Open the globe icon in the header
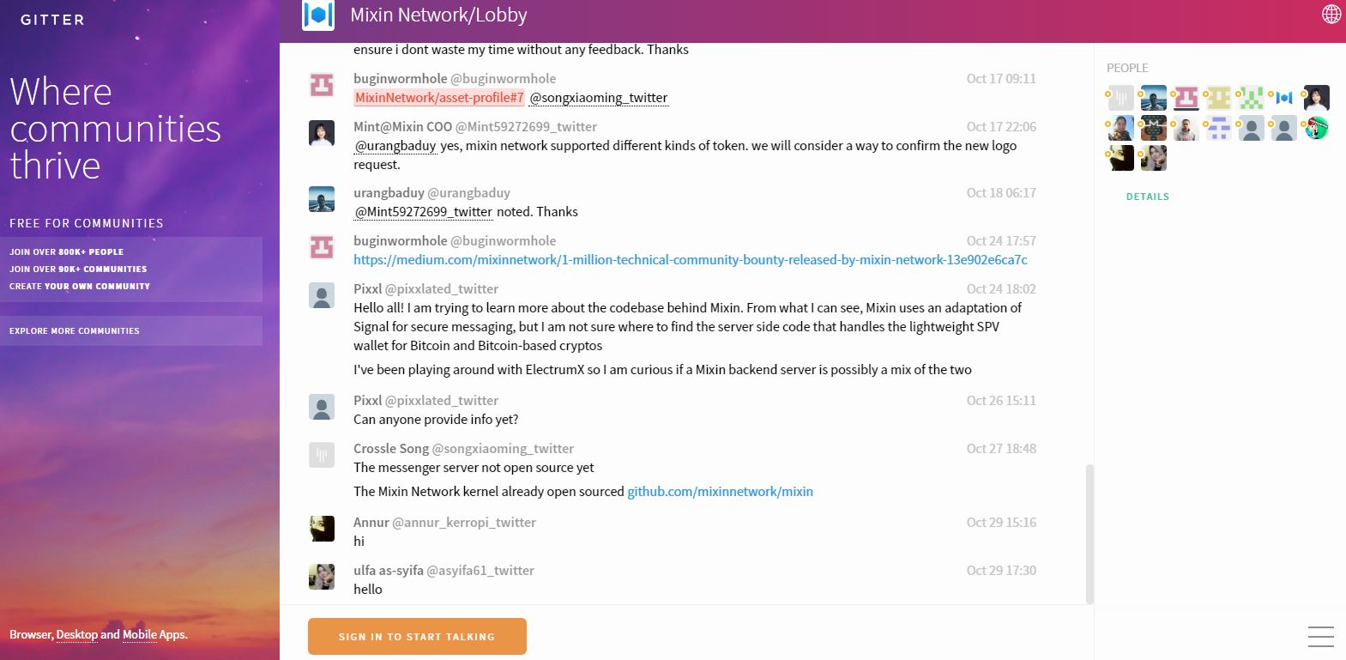This screenshot has width=1346, height=660. tap(1331, 14)
